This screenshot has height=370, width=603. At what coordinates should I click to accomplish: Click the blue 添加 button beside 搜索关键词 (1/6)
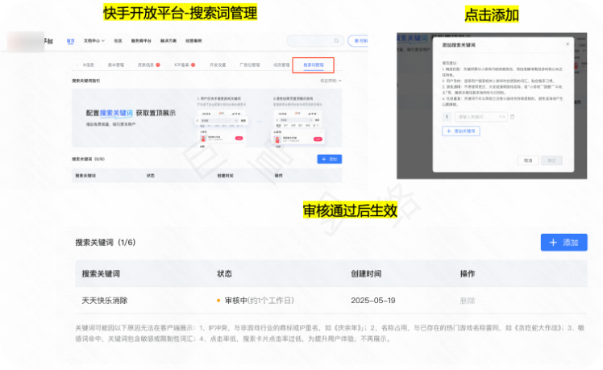[x=563, y=243]
